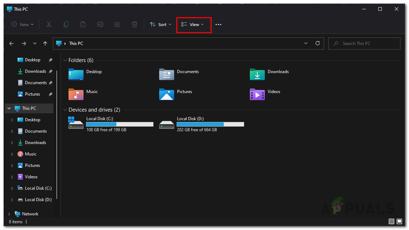Click the Local Disk (D:) storage usage bar
This screenshot has width=409, height=230.
210,124
